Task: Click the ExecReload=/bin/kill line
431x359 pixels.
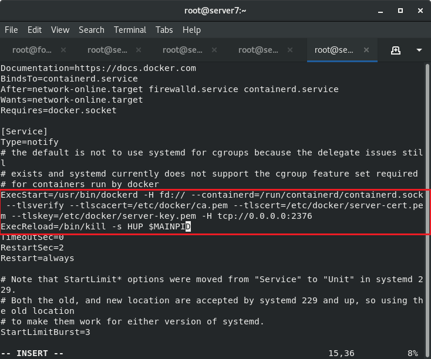Action: tap(95, 226)
